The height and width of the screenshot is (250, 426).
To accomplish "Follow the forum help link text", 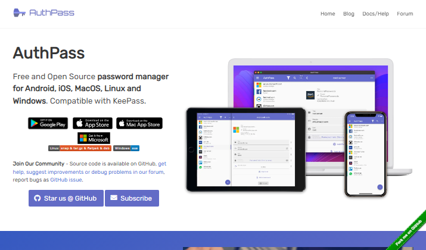I will click(89, 172).
